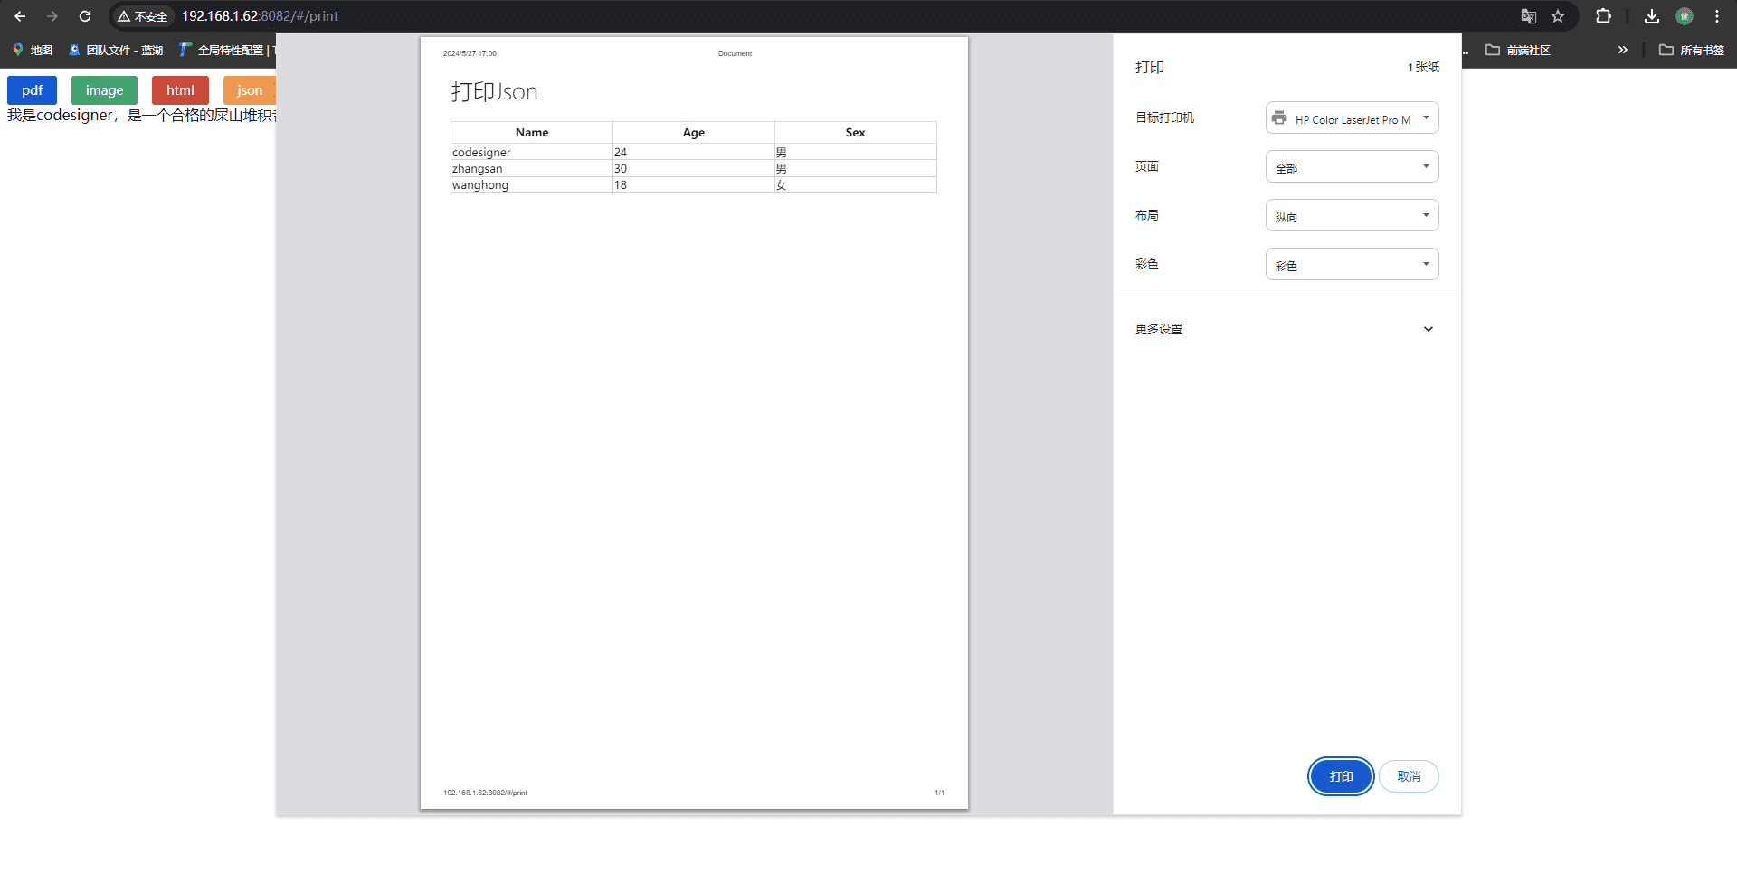Reload the page with the refresh icon

click(85, 16)
